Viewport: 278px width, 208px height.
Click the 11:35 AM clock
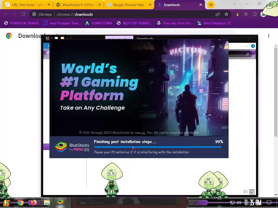pos(253,203)
